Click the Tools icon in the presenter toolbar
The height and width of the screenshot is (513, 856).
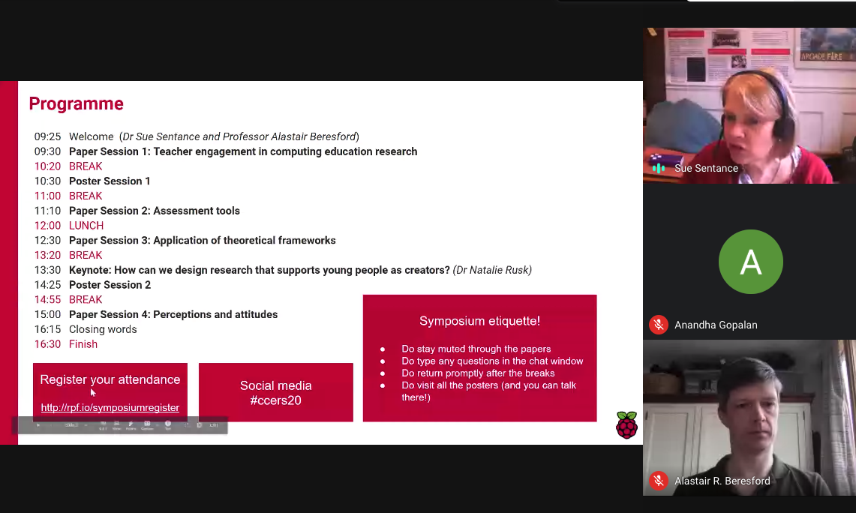[x=167, y=424]
